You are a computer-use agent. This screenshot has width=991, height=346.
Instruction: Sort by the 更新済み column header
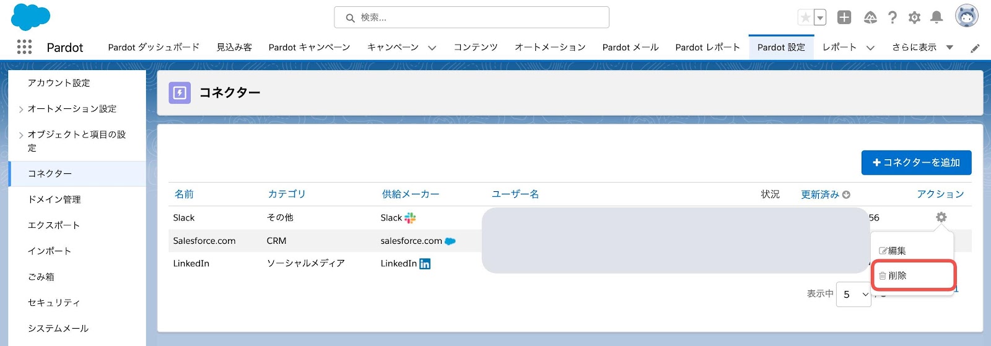(820, 194)
